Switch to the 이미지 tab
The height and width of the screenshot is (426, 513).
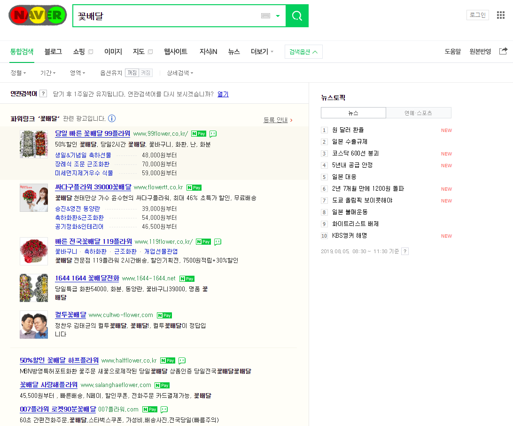[x=113, y=51]
